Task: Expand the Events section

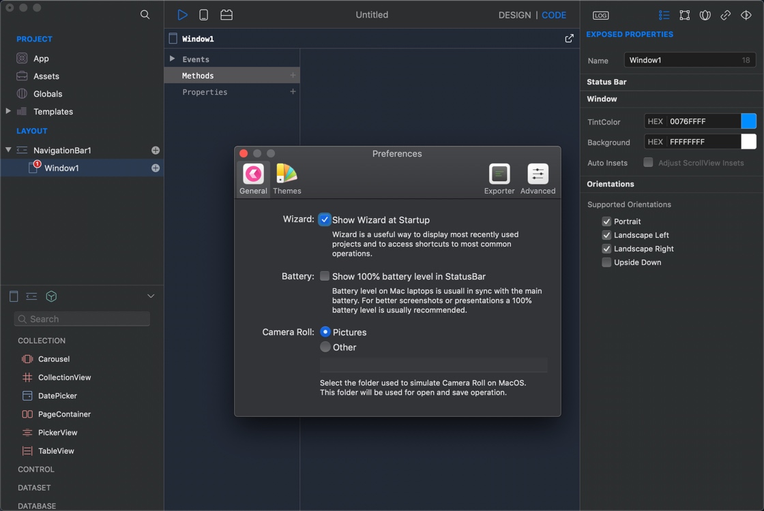Action: pyautogui.click(x=173, y=59)
